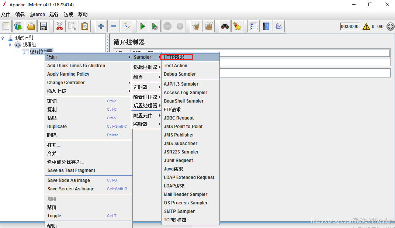This screenshot has width=395, height=228.
Task: Select 测试计划 in the tree
Action: 24,38
